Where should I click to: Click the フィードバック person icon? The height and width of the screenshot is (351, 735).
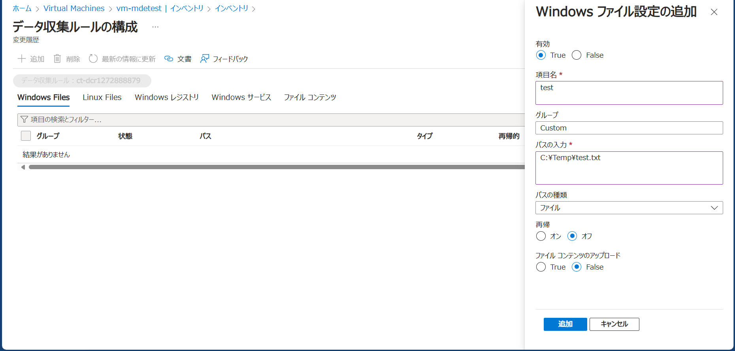point(204,59)
